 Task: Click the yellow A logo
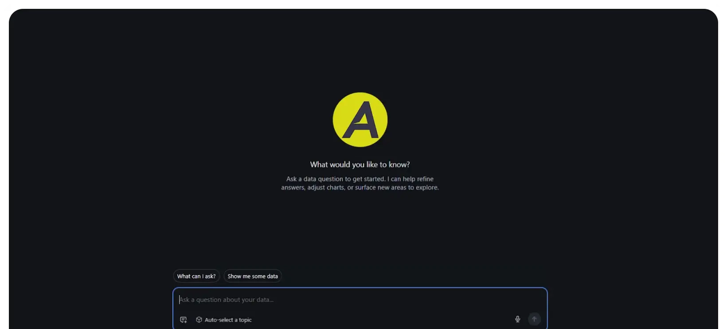[x=360, y=119]
